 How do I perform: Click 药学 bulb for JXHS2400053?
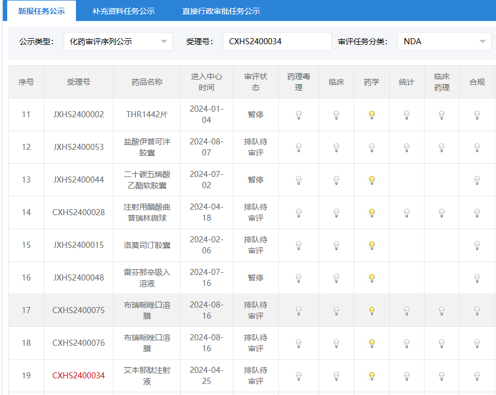coord(372,148)
